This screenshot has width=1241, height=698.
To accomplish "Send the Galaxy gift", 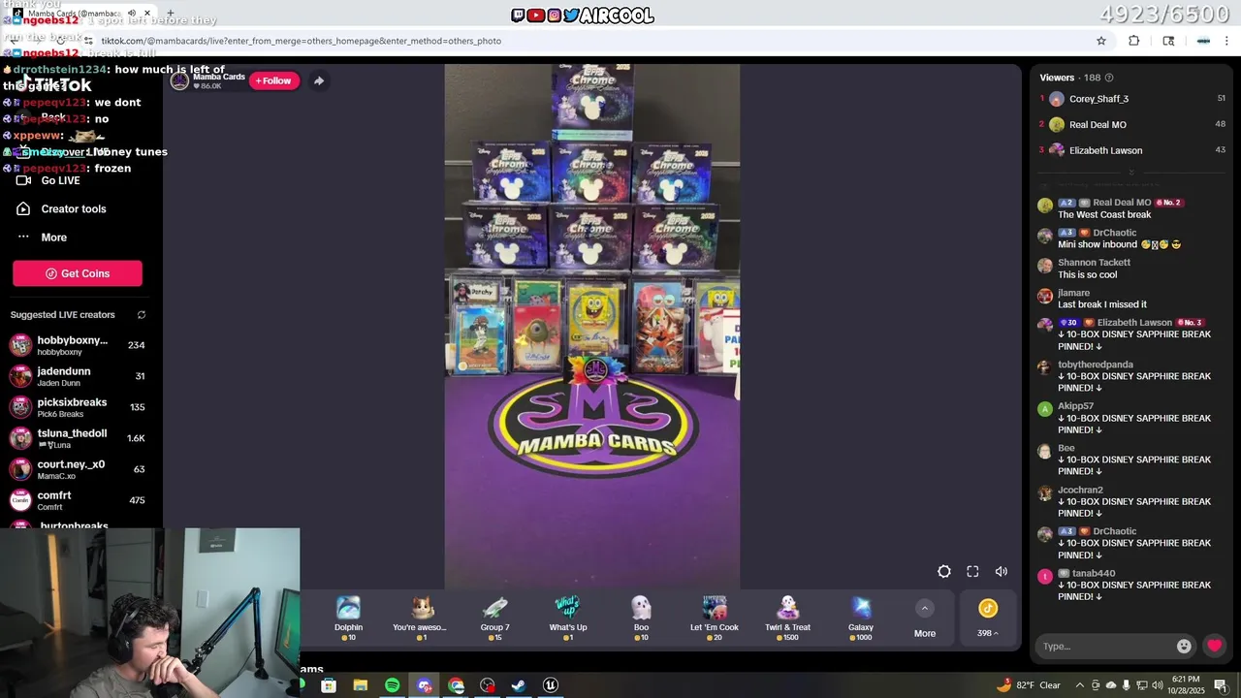I will tap(861, 618).
